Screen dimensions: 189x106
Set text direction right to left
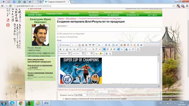(x=122, y=49)
